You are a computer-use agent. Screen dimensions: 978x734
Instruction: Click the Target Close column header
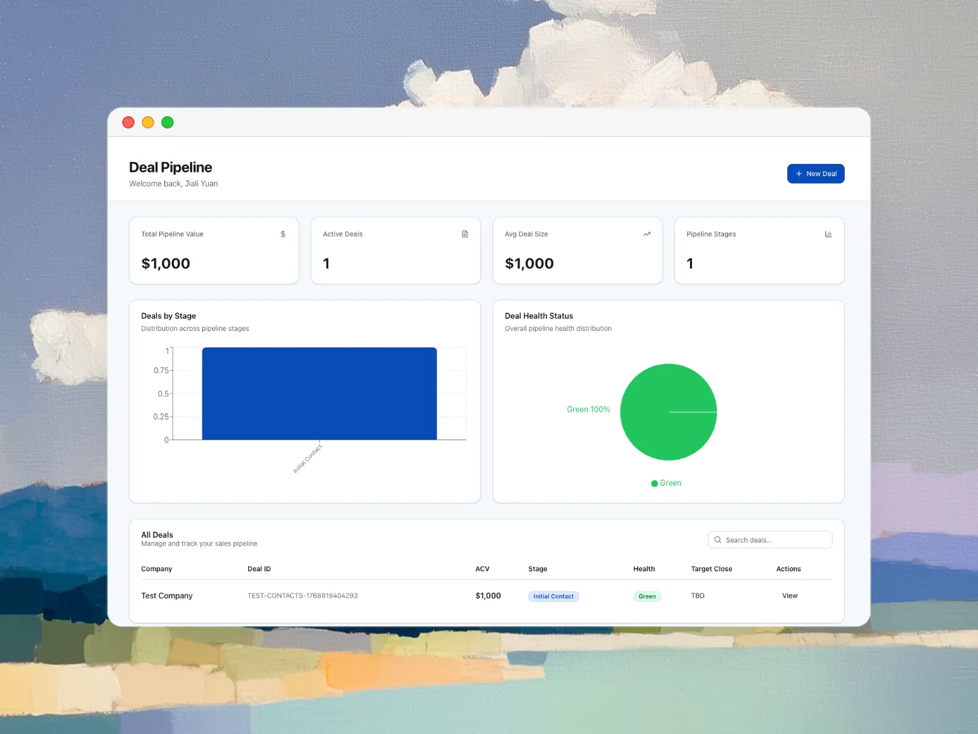click(x=711, y=569)
